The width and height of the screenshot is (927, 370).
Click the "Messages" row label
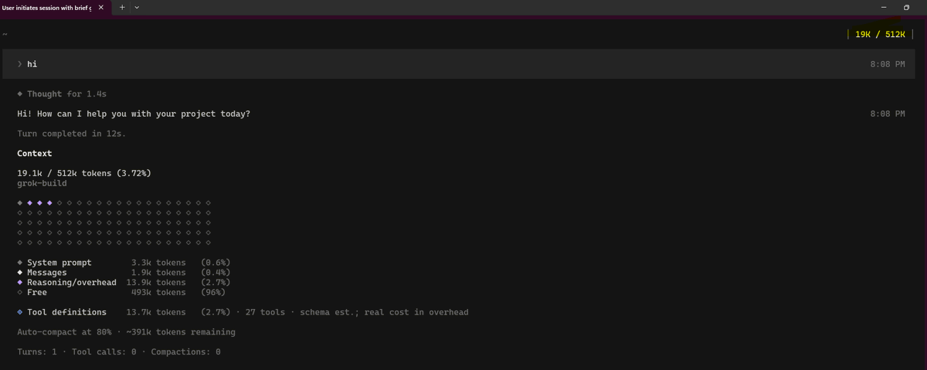pos(47,273)
